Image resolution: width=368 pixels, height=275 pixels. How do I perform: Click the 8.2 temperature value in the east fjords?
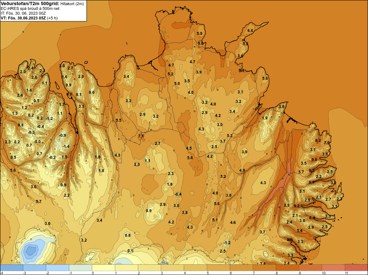click(318, 141)
